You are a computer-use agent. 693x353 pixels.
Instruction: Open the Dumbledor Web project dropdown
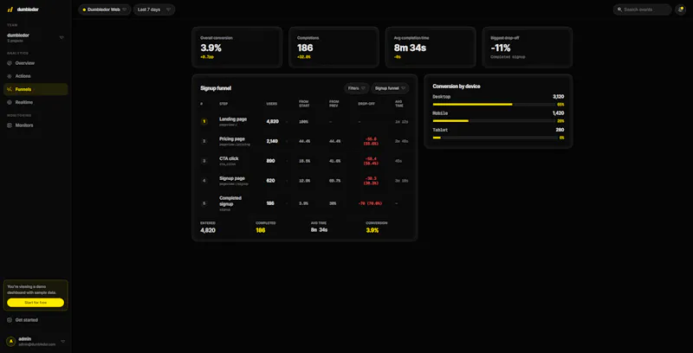coord(104,10)
